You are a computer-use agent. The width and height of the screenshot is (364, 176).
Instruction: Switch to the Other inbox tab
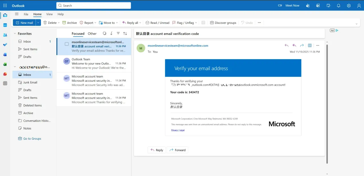coord(92,33)
